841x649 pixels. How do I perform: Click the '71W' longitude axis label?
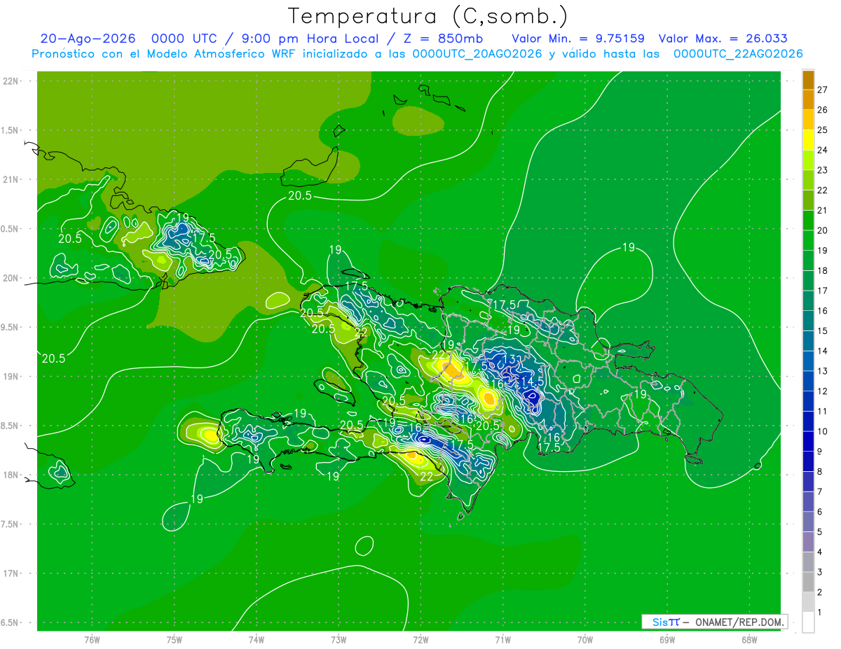tap(502, 639)
